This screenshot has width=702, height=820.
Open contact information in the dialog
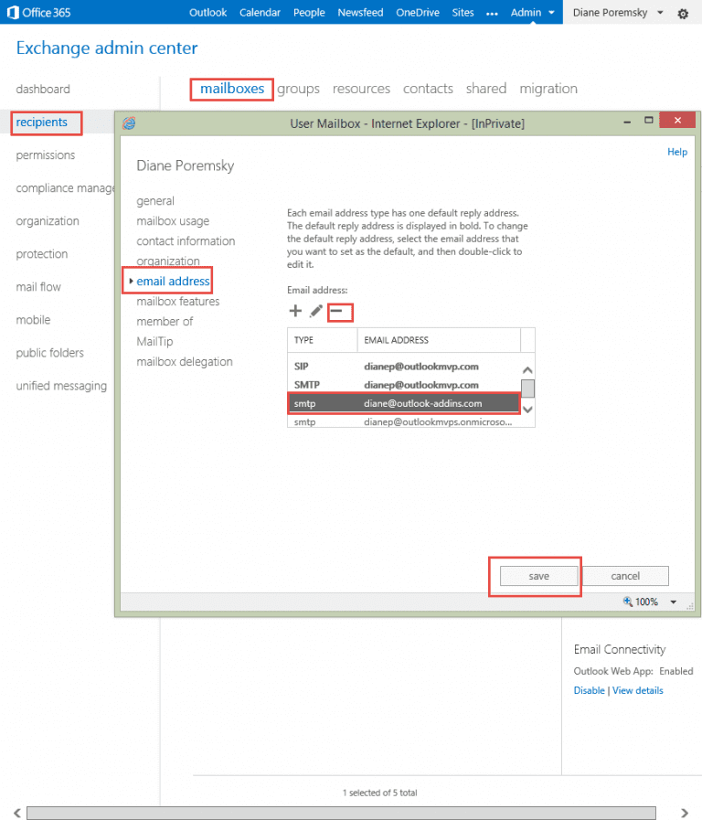tap(186, 241)
